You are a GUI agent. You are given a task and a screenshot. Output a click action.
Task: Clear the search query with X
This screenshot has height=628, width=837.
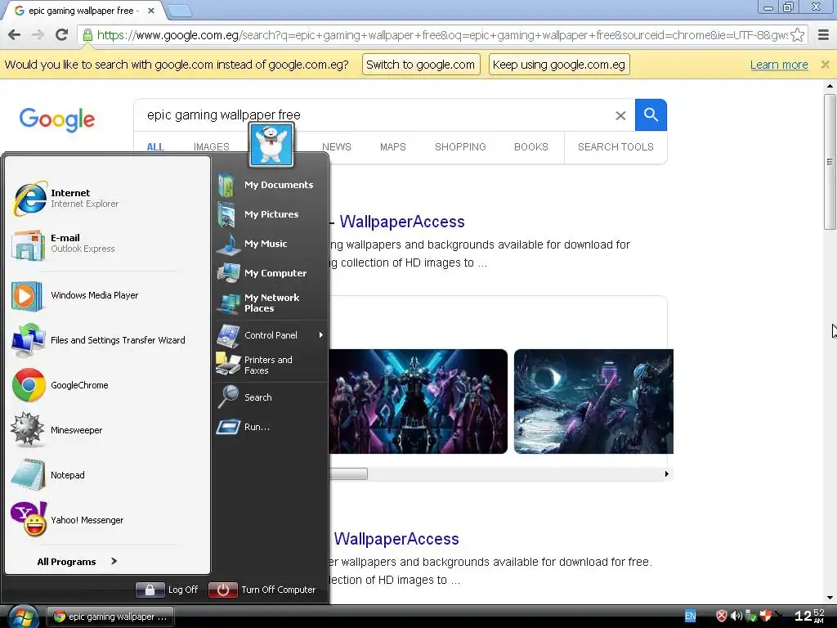620,115
